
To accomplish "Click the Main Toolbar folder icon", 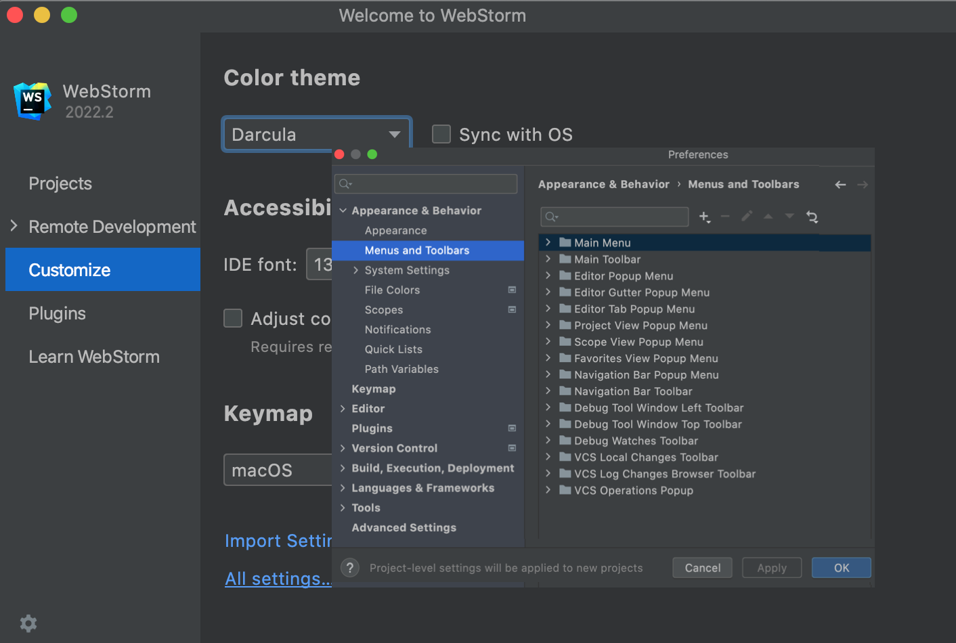I will click(x=565, y=259).
